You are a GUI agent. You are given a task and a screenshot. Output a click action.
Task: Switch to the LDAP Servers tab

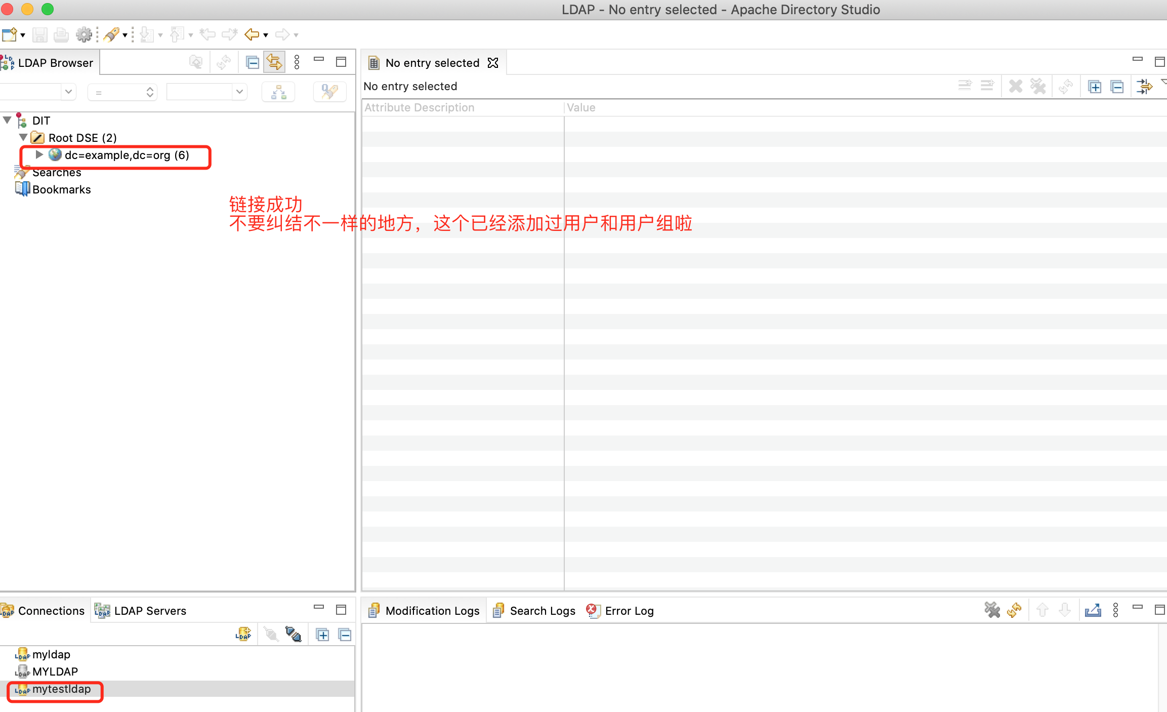pos(150,610)
